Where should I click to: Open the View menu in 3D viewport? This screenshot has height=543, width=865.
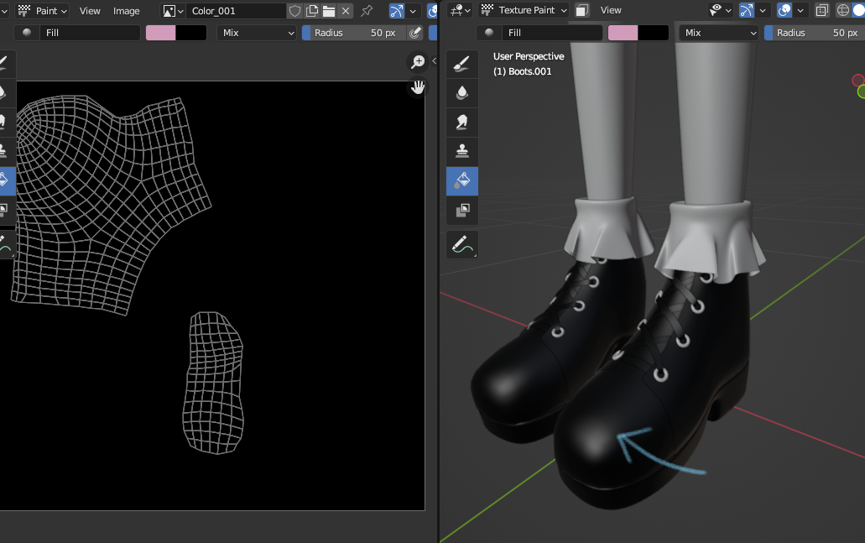611,10
